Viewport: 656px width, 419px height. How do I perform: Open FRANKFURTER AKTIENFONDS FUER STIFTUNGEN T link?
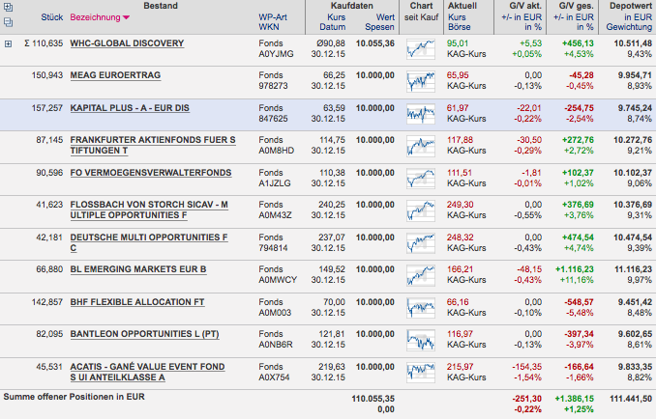[153, 145]
